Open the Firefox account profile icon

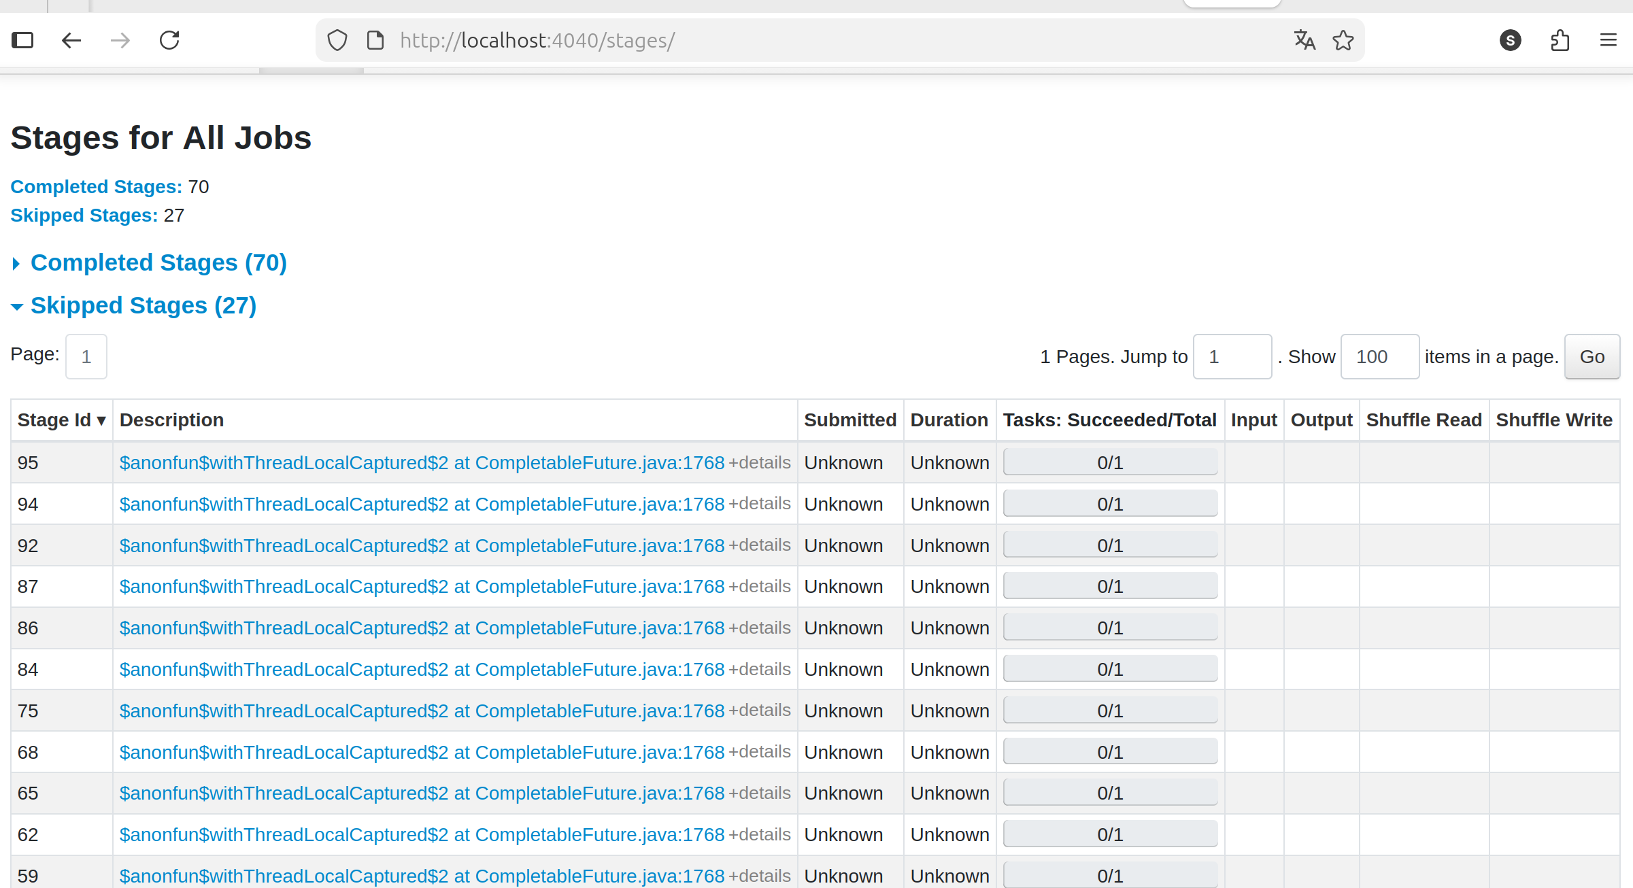pos(1510,40)
